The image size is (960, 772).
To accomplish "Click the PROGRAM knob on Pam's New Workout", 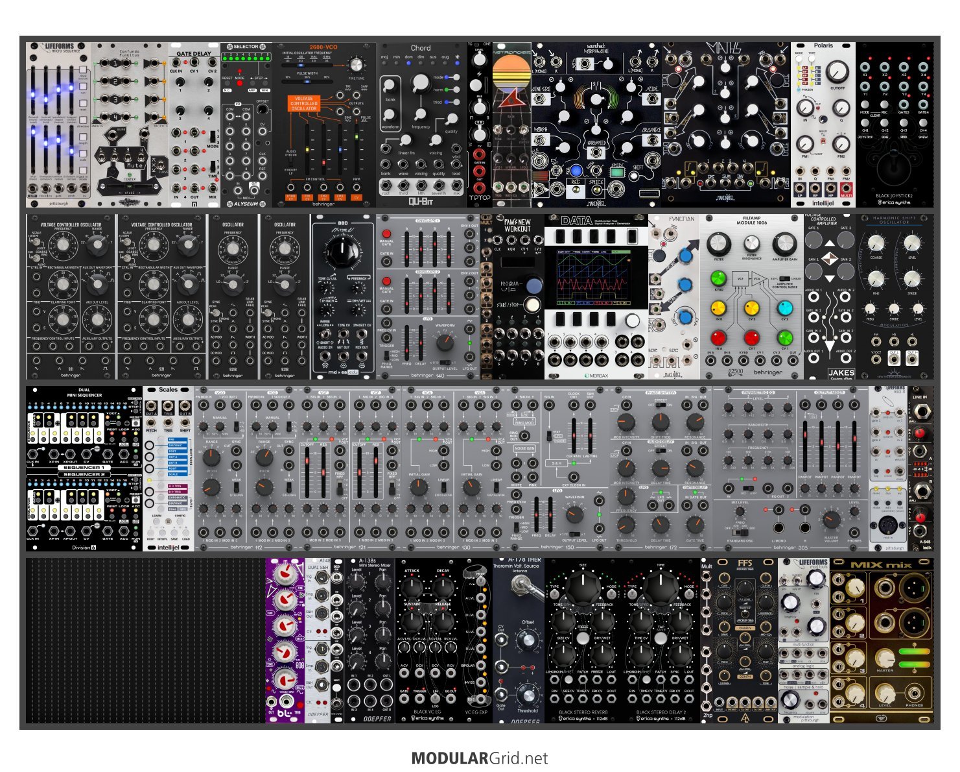I will (x=533, y=285).
